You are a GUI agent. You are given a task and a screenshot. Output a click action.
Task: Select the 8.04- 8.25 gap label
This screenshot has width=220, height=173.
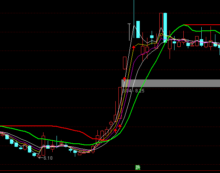pos(133,91)
